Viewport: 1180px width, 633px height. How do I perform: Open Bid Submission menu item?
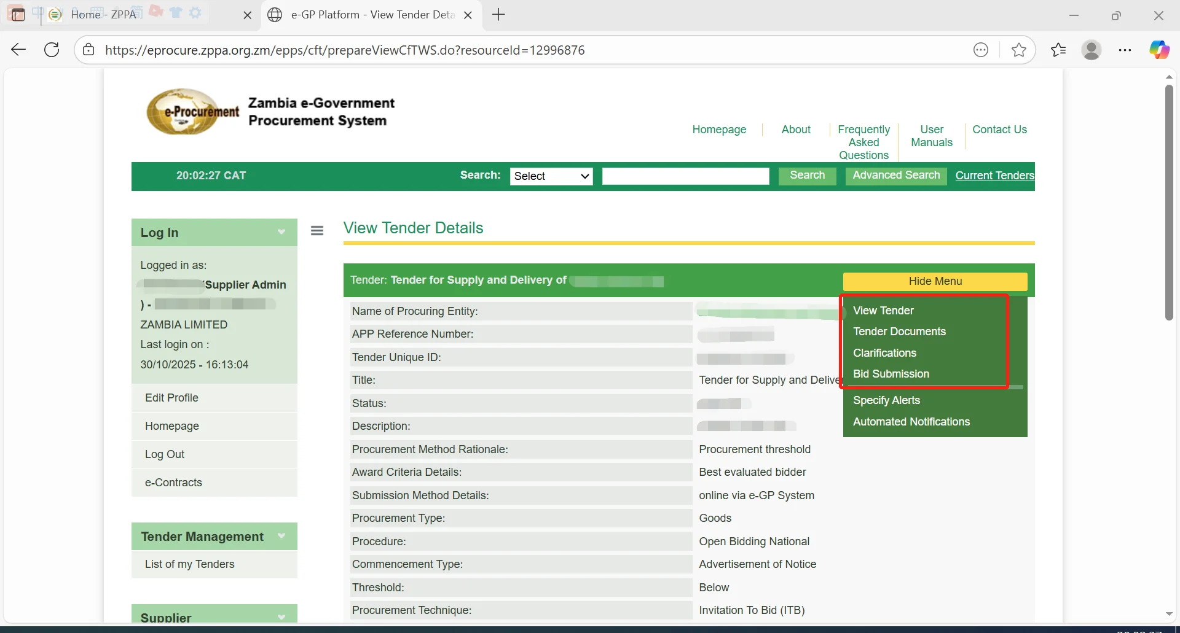point(891,374)
